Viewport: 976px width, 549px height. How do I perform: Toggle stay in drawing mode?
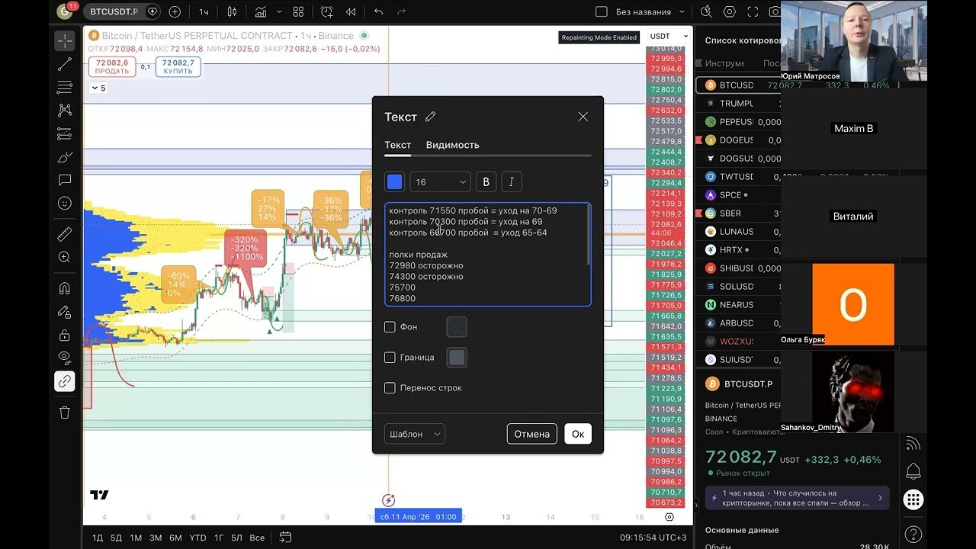[x=65, y=312]
